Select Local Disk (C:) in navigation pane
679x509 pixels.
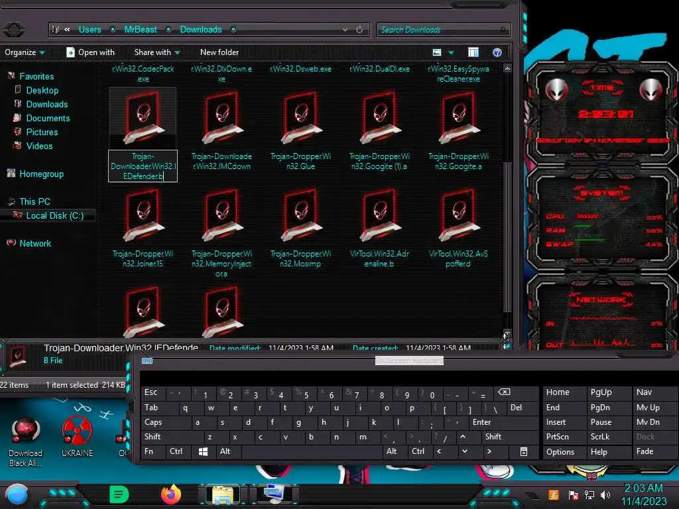click(54, 215)
